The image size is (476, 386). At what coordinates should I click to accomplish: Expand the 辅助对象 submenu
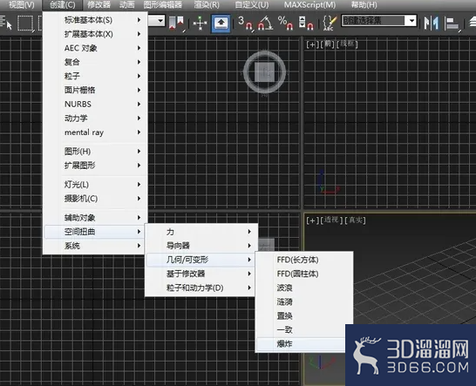[95, 218]
